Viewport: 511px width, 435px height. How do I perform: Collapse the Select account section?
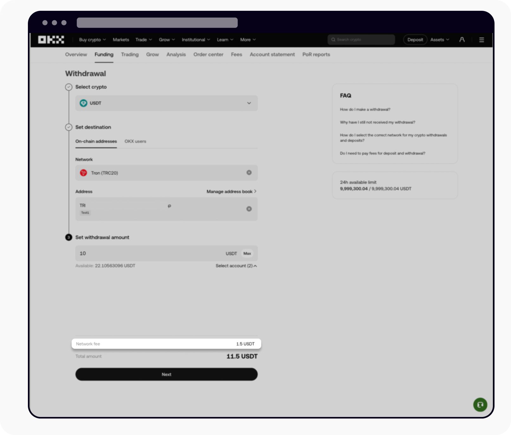click(236, 266)
